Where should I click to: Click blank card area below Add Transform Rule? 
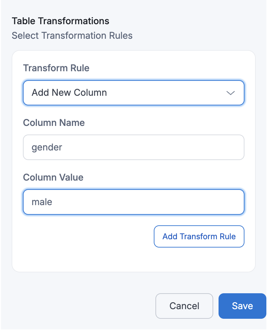[x=134, y=260]
